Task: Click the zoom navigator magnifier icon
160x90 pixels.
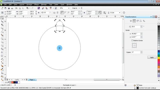Action: click(123, 80)
